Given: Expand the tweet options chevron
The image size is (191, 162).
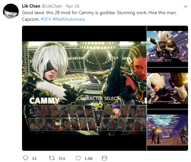Looking at the screenshot, I should pos(185,6).
